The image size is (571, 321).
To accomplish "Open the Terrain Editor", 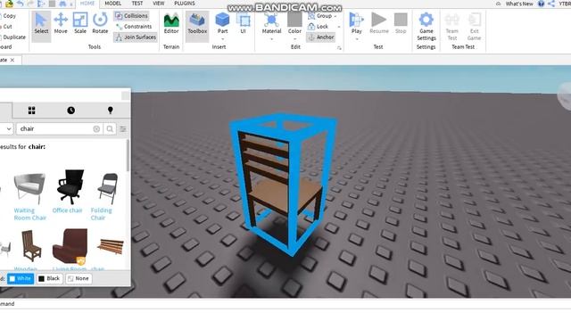I will coord(171,24).
